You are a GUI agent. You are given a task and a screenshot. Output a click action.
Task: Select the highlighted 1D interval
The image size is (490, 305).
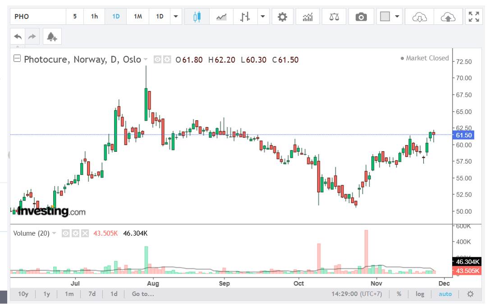[115, 17]
